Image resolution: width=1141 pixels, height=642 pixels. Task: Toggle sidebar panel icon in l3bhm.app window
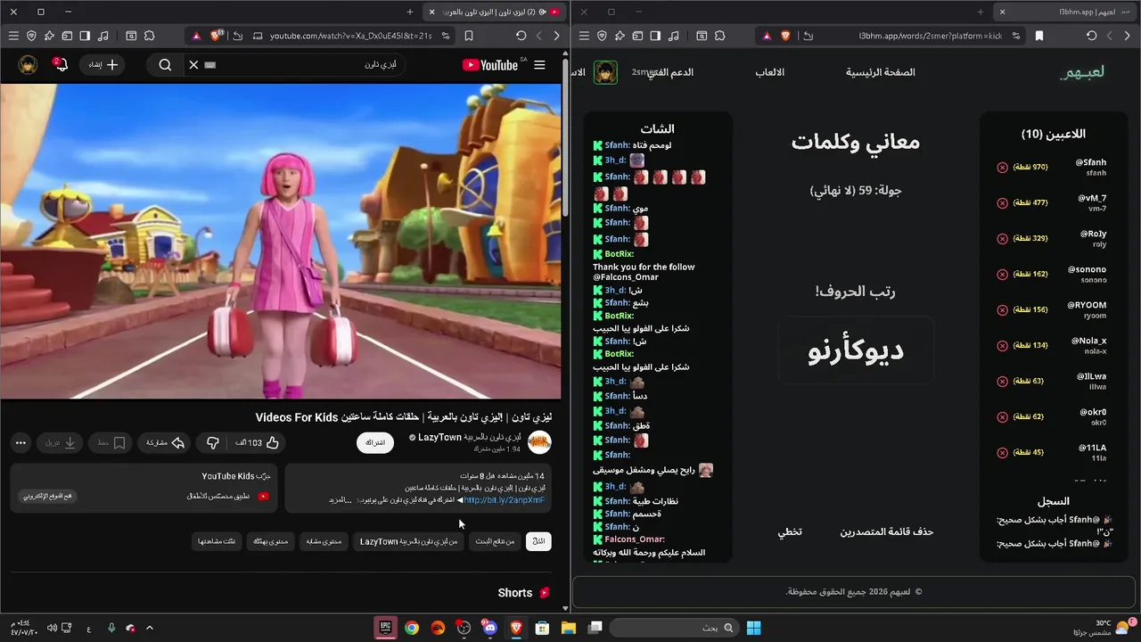(655, 36)
